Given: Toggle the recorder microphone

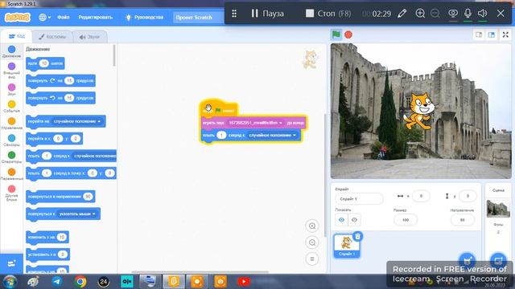Looking at the screenshot, I should click(x=468, y=14).
